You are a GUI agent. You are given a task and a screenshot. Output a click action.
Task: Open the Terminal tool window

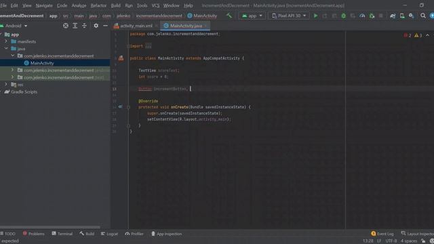coord(62,234)
